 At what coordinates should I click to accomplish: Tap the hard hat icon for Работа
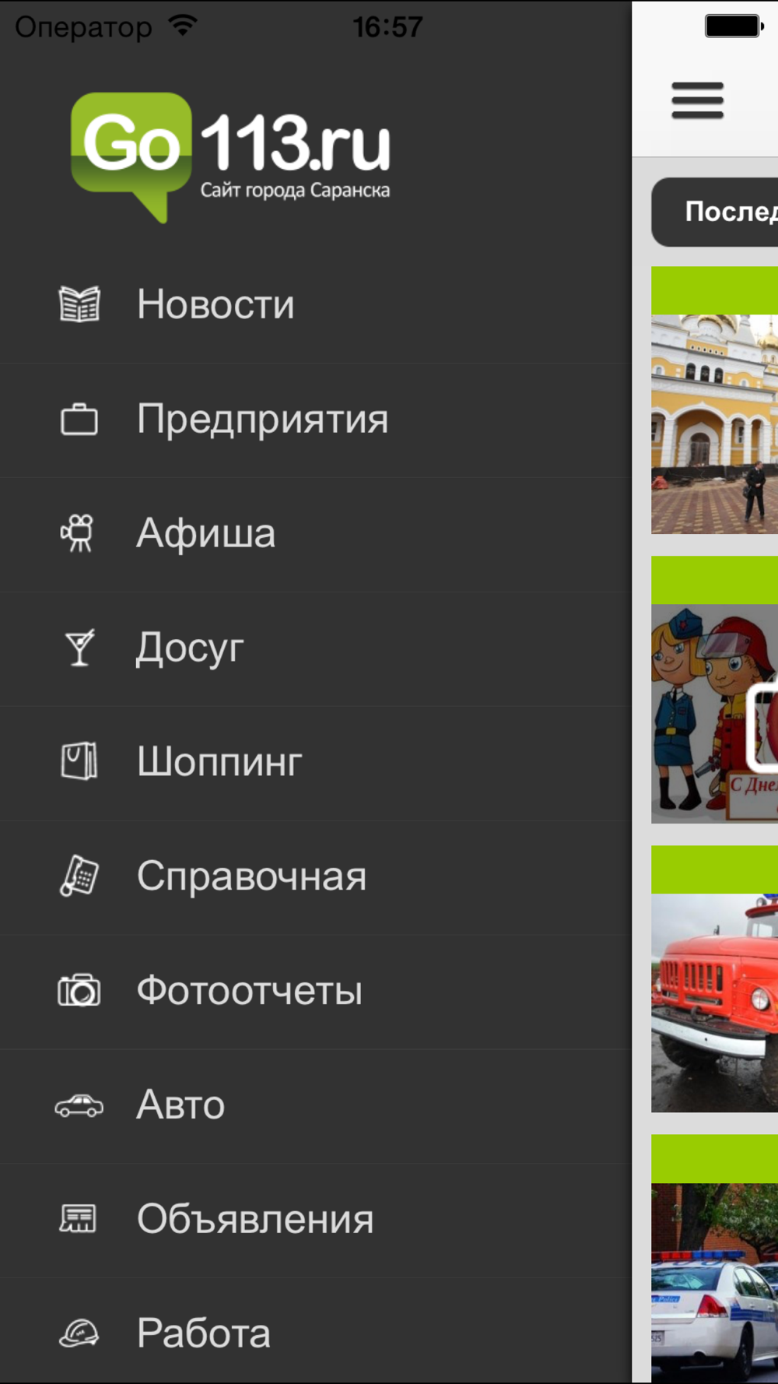coord(79,1333)
